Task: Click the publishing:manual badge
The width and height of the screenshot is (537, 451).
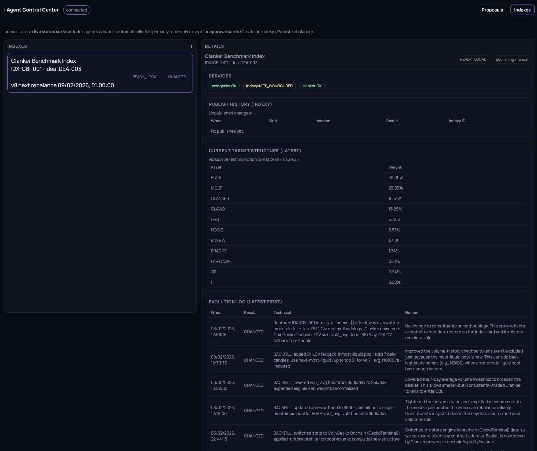Action: pyautogui.click(x=511, y=59)
